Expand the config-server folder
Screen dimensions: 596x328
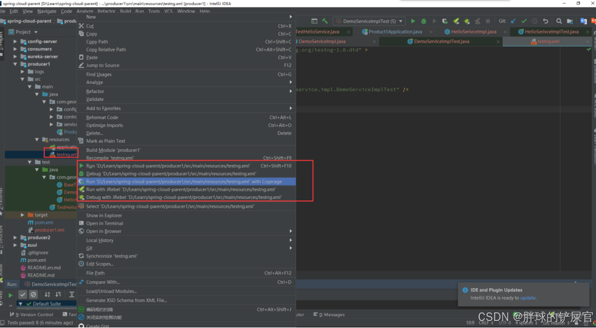click(15, 41)
